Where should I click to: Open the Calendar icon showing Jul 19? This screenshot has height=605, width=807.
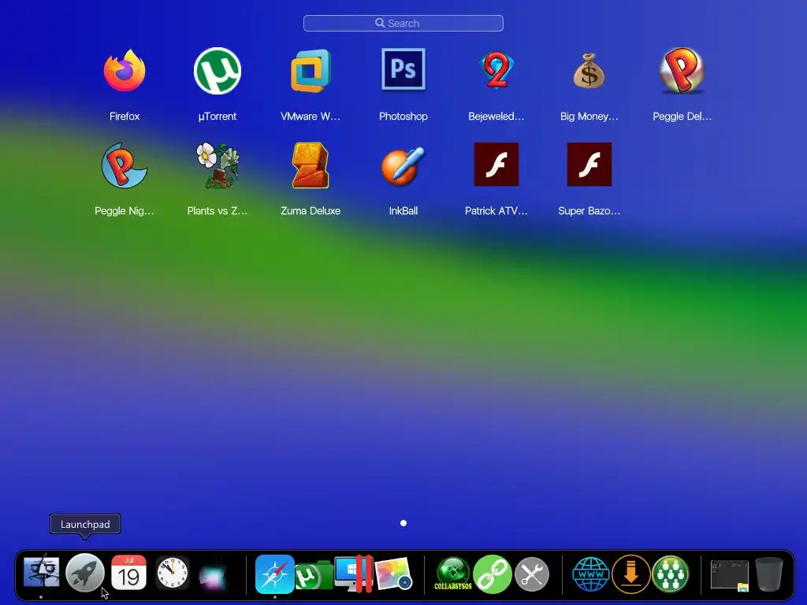click(x=128, y=573)
